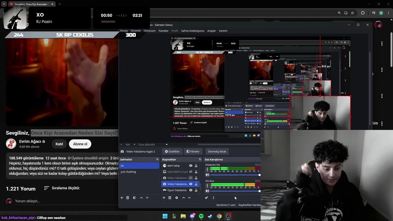Image resolution: width=393 pixels, height=221 pixels.
Task: Click the Katıl button on YouTube
Action: pos(59,144)
